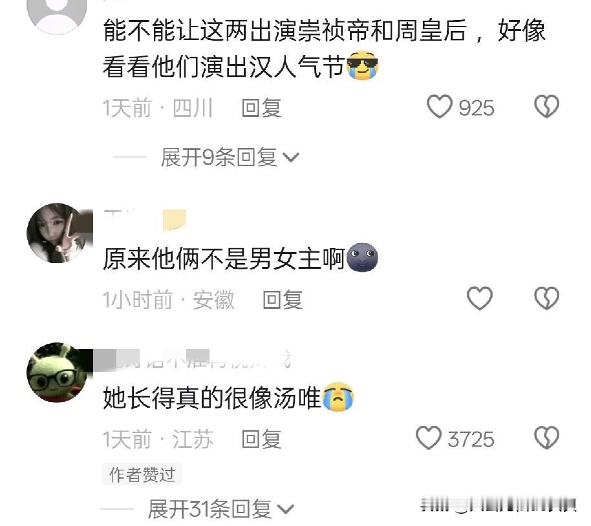This screenshot has height=526, width=591.
Task: Tap the loudly crying emoji after 汤唯
Action: pyautogui.click(x=338, y=396)
